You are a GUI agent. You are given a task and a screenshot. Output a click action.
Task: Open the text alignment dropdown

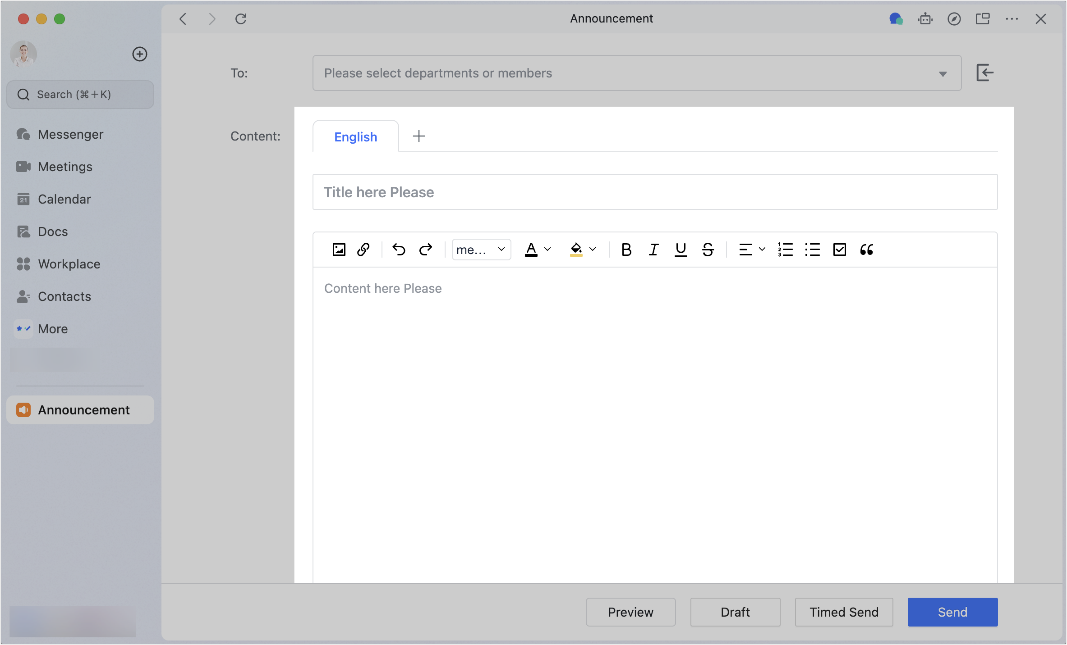(x=752, y=250)
